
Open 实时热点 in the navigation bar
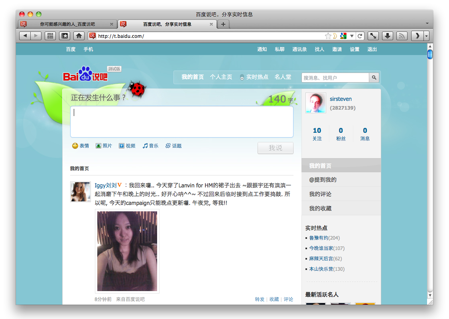(257, 77)
